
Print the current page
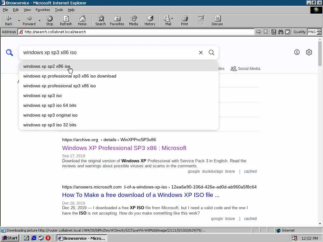[185, 21]
